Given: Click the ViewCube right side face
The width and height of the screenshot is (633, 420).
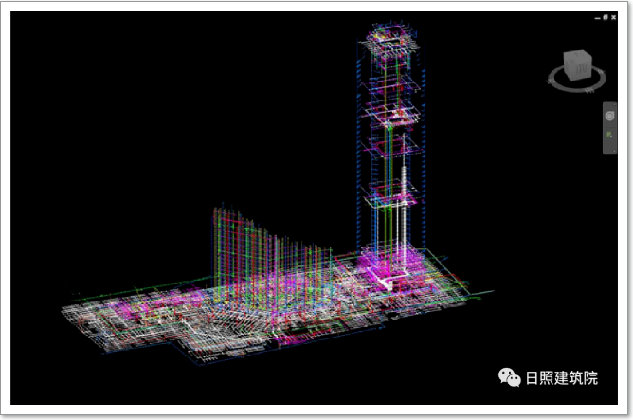Looking at the screenshot, I should (584, 70).
